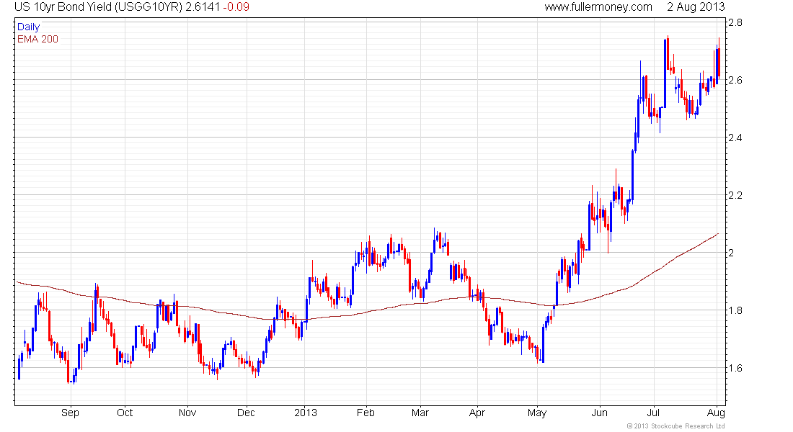
Task: Click the red change value -0.09
Action: click(236, 7)
